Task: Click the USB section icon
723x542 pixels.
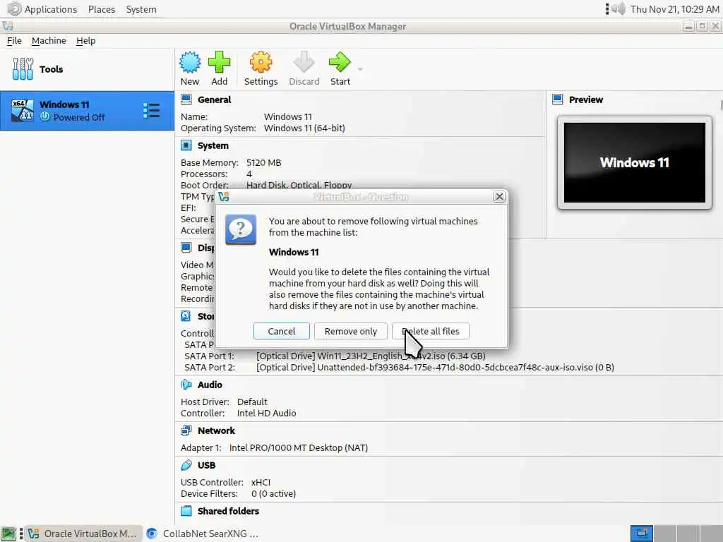Action: [186, 465]
